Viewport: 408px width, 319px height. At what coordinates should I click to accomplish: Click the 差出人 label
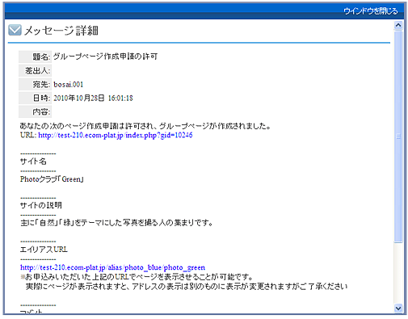point(35,71)
